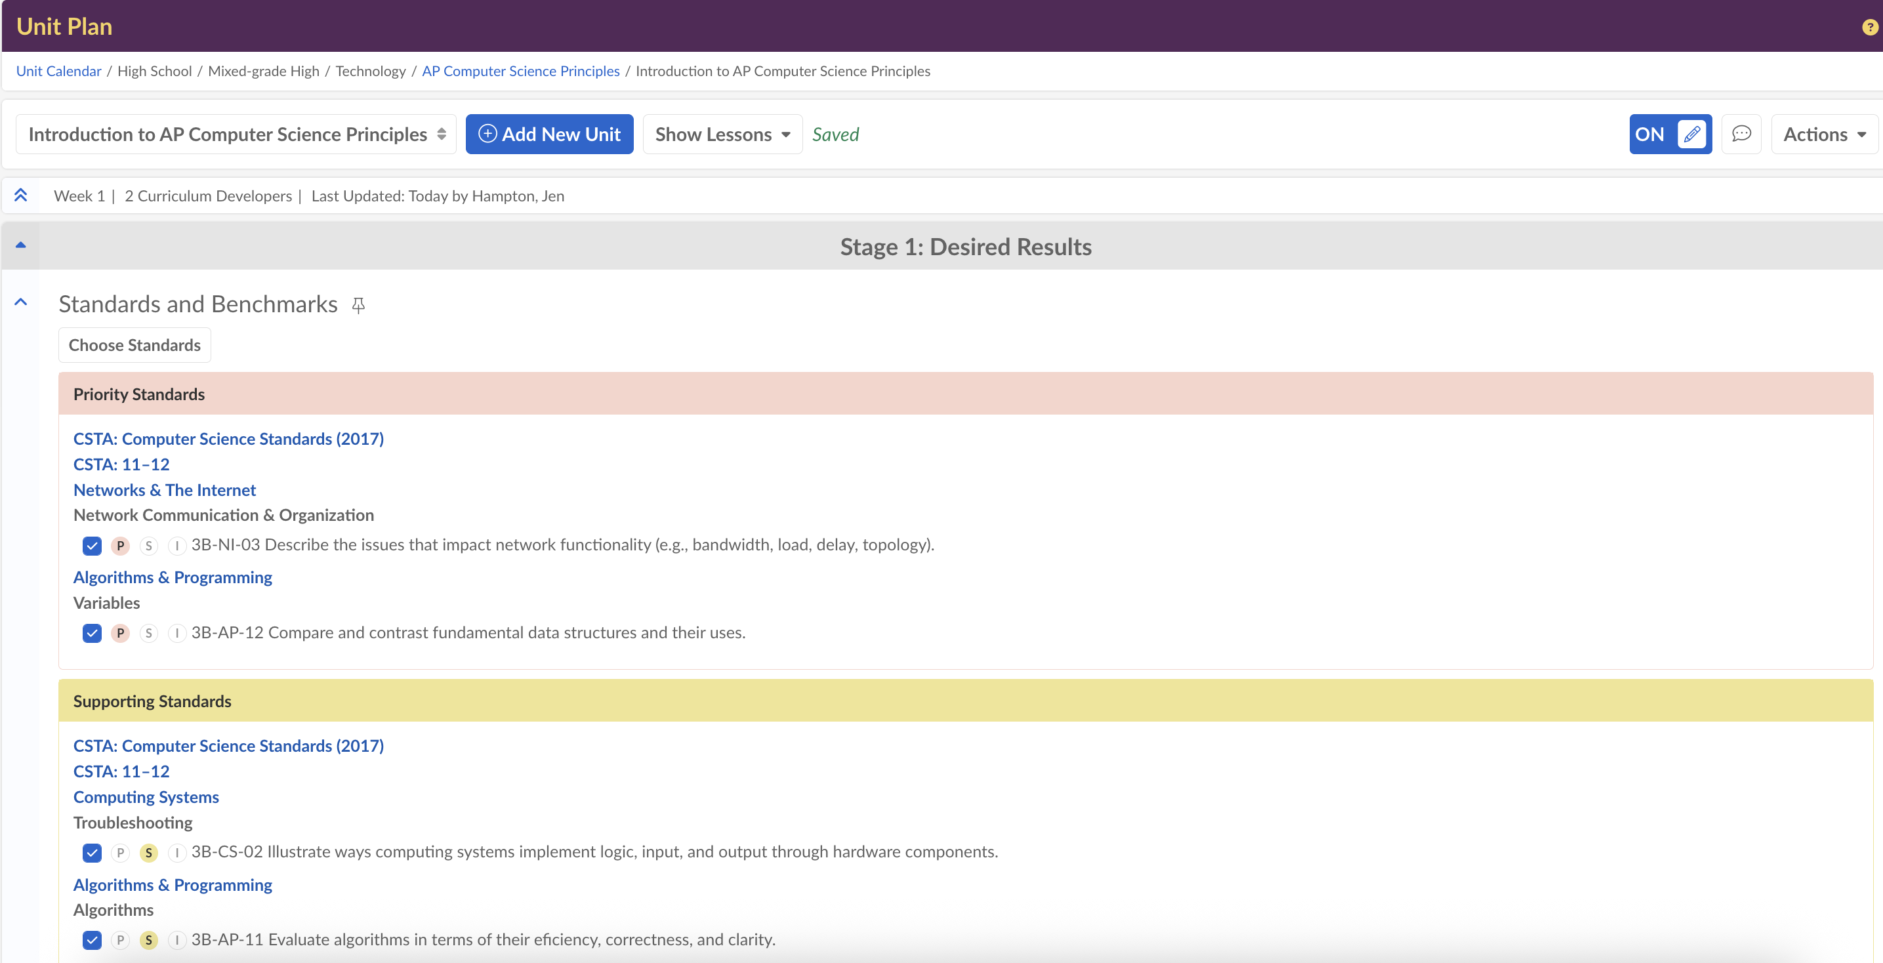Image resolution: width=1883 pixels, height=963 pixels.
Task: Mark 3B-CS-02 as Priority (P)
Action: coord(121,853)
